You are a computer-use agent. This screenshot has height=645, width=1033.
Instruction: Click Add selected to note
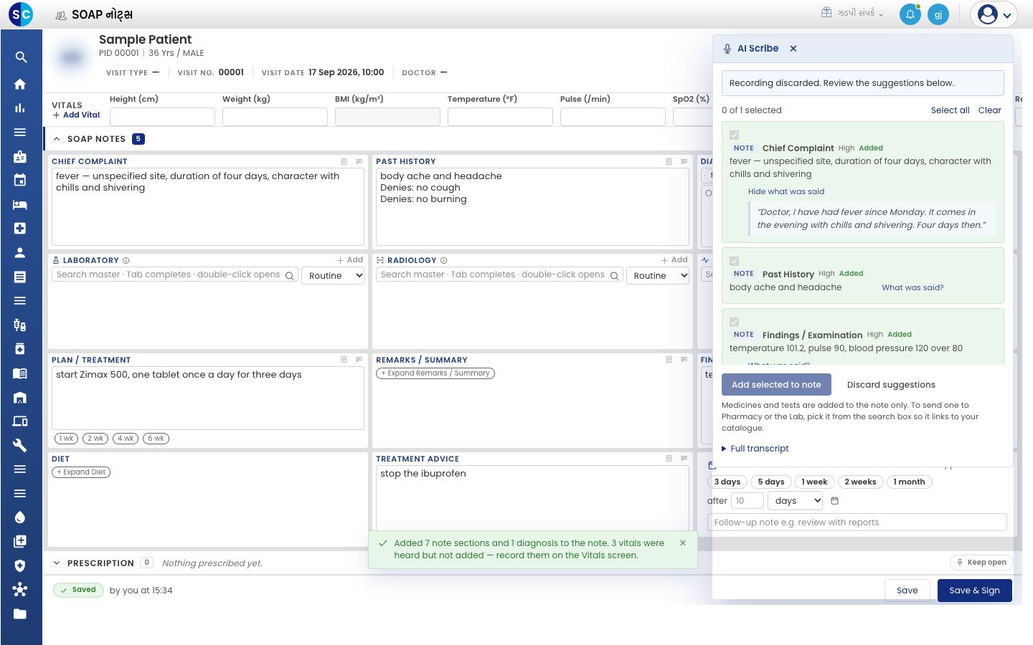coord(776,385)
